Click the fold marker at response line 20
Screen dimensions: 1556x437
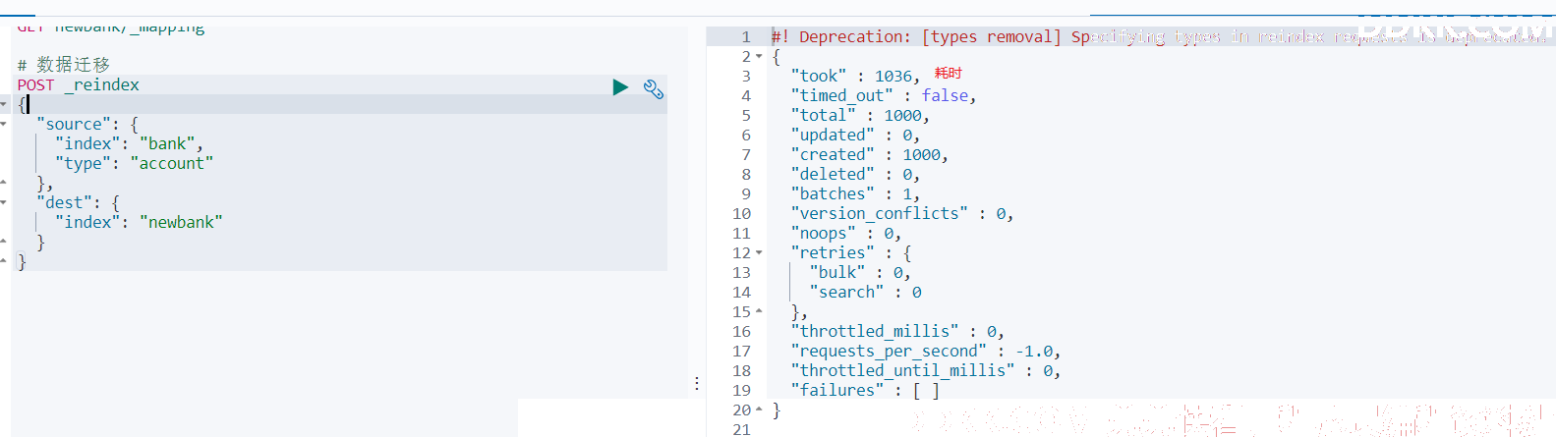tap(759, 410)
